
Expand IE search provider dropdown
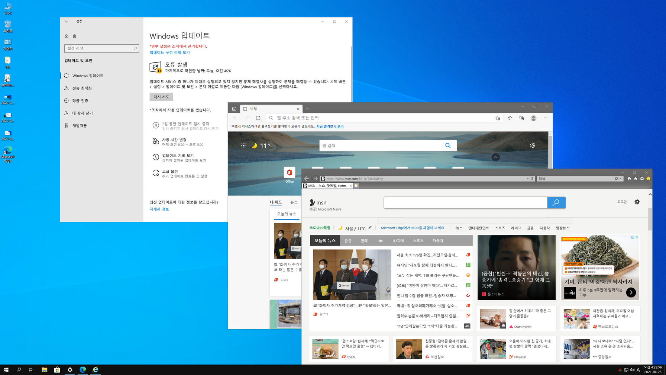[620, 179]
